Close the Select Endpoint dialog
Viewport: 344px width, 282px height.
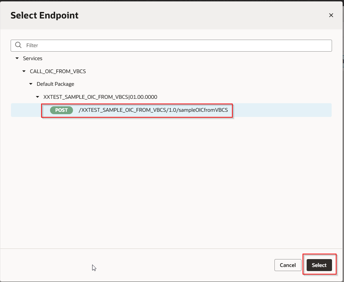[331, 15]
